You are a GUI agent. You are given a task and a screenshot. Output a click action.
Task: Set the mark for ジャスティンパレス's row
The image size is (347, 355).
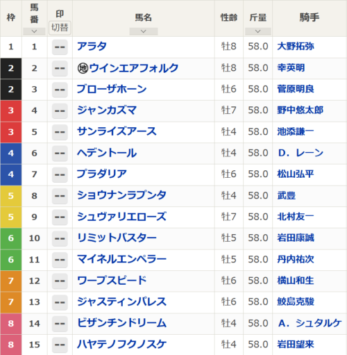coord(60,302)
